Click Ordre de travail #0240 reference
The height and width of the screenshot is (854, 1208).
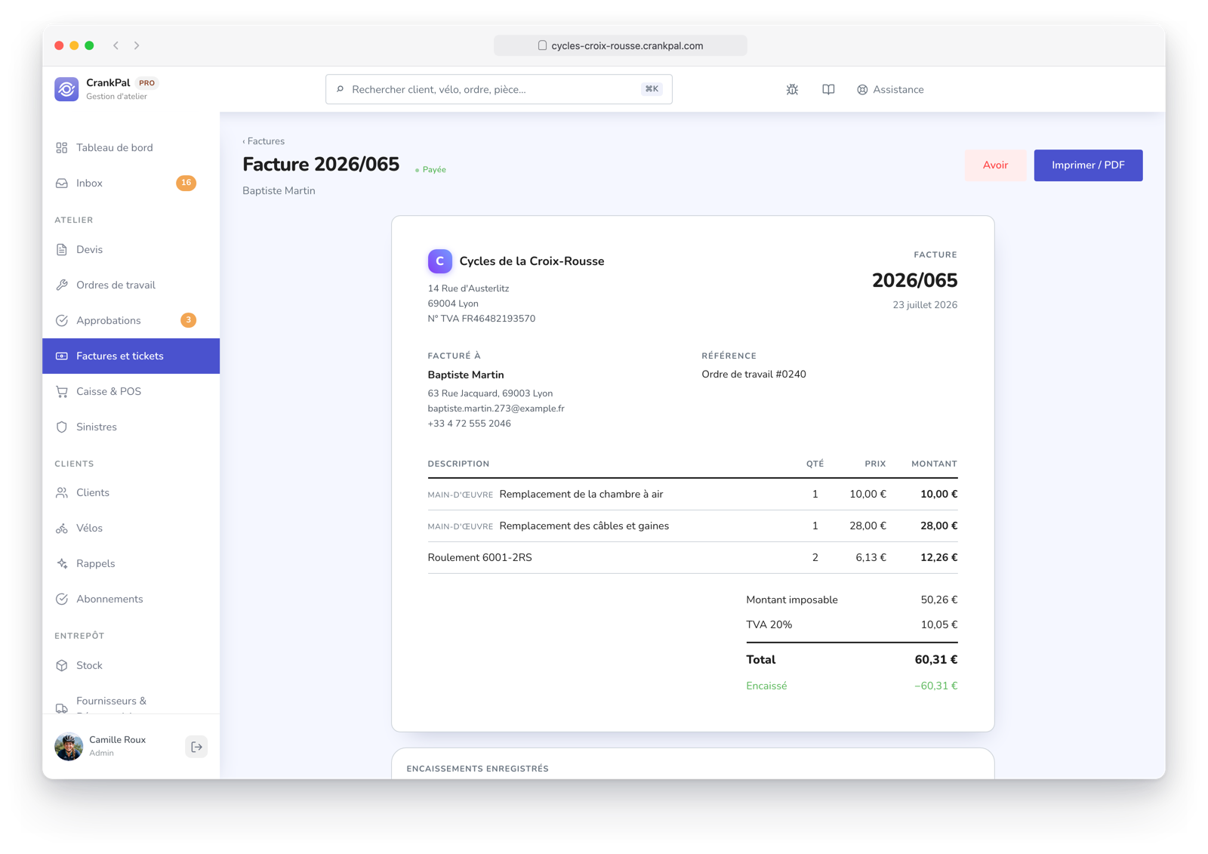tap(753, 375)
